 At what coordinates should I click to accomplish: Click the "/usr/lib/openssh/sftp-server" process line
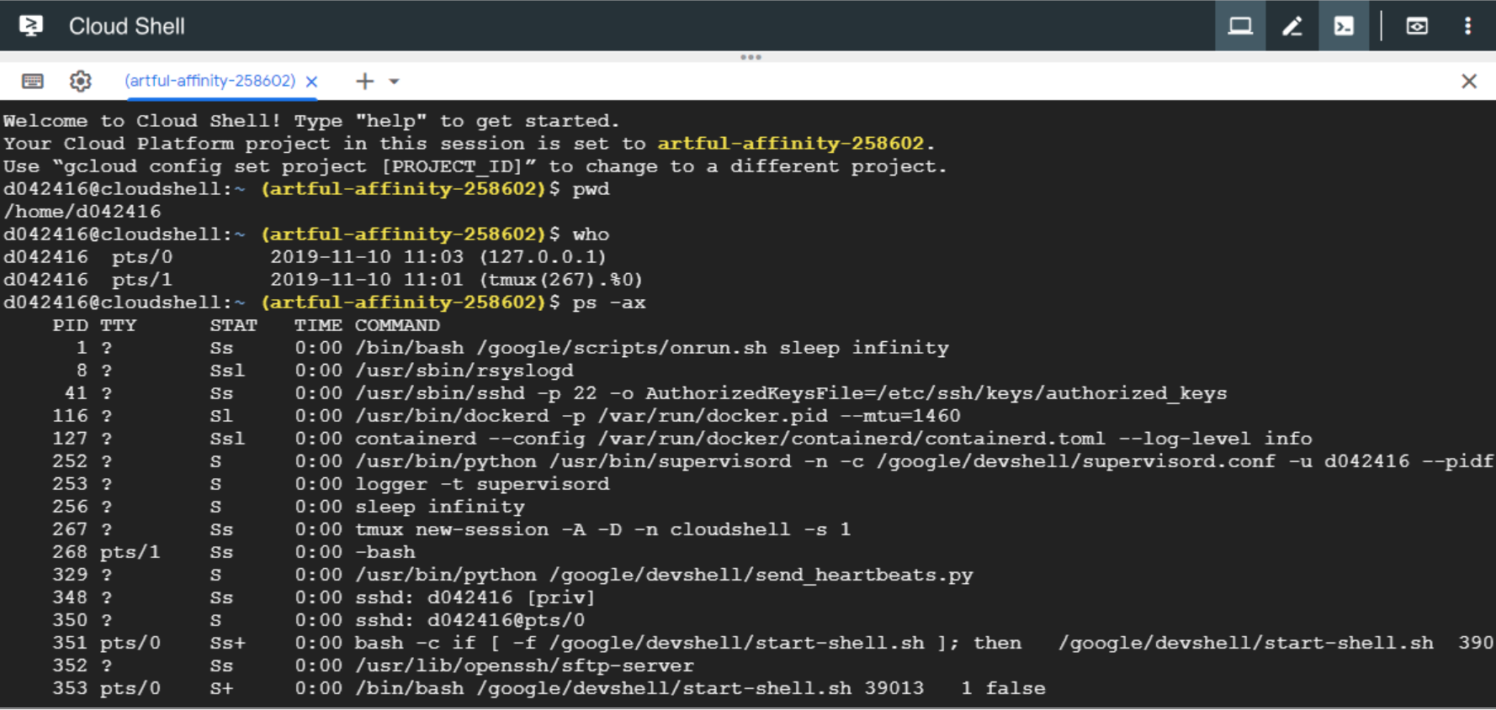pos(374,665)
